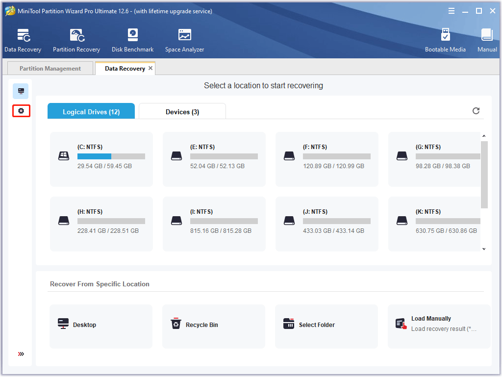Recover from Desktop location
The width and height of the screenshot is (502, 377).
click(101, 326)
